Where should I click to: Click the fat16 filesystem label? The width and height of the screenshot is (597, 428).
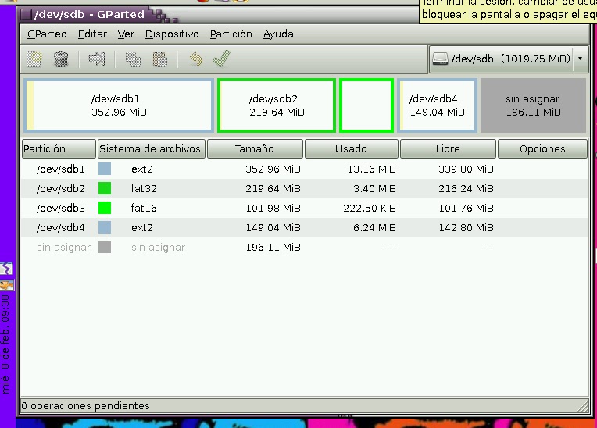[x=144, y=208]
